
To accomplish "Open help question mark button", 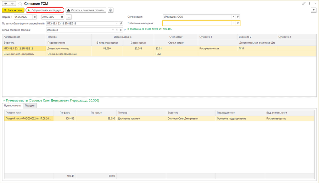I will coord(314,10).
